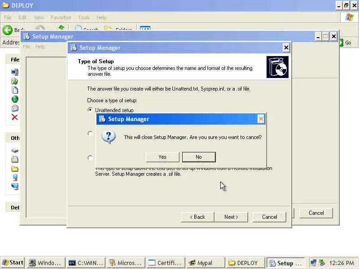359x269 pixels.
Task: Click the Windows flag logo in Explorer
Action: pyautogui.click(x=350, y=17)
